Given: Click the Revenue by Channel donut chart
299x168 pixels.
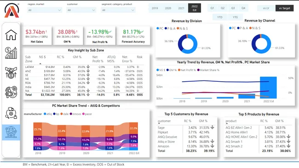Looking at the screenshot, I should [261, 44].
